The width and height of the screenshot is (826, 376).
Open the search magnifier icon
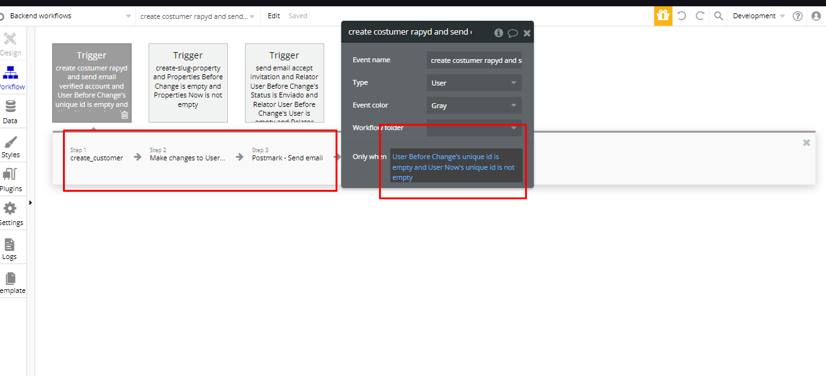point(718,16)
